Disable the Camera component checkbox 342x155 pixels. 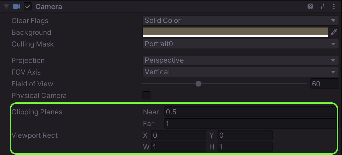[28, 6]
